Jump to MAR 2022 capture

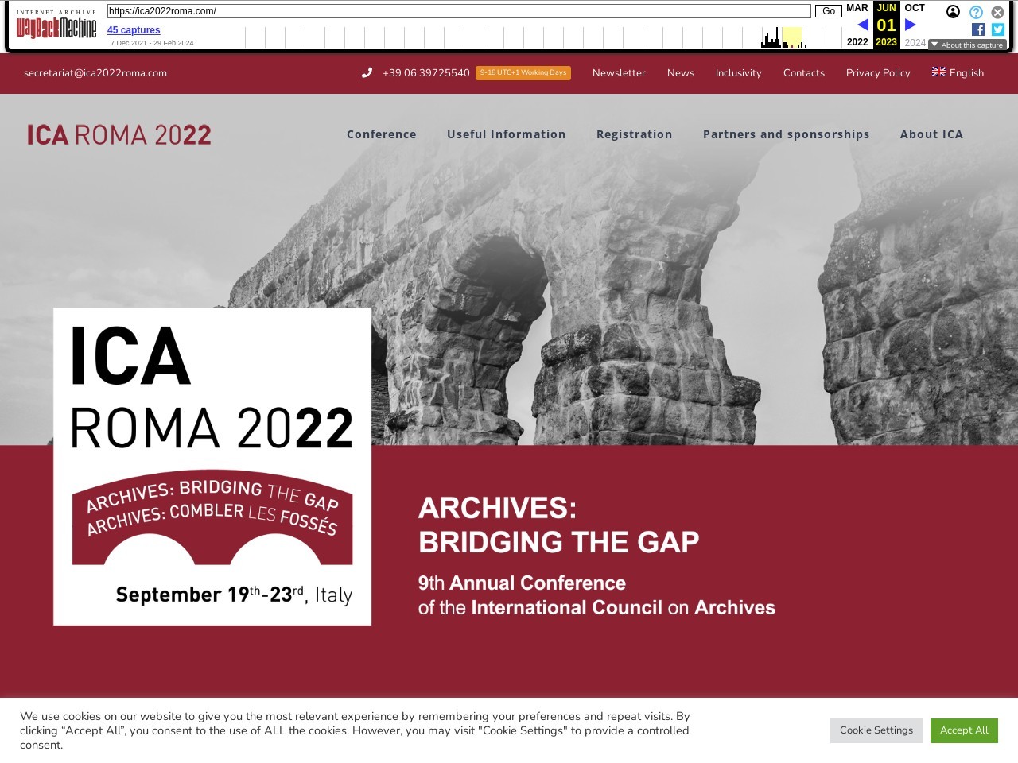point(857,8)
